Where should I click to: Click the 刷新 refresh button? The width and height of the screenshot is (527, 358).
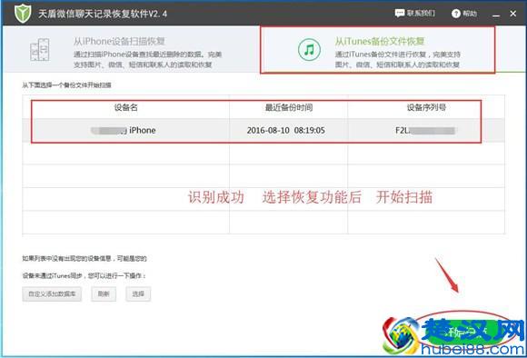(104, 293)
